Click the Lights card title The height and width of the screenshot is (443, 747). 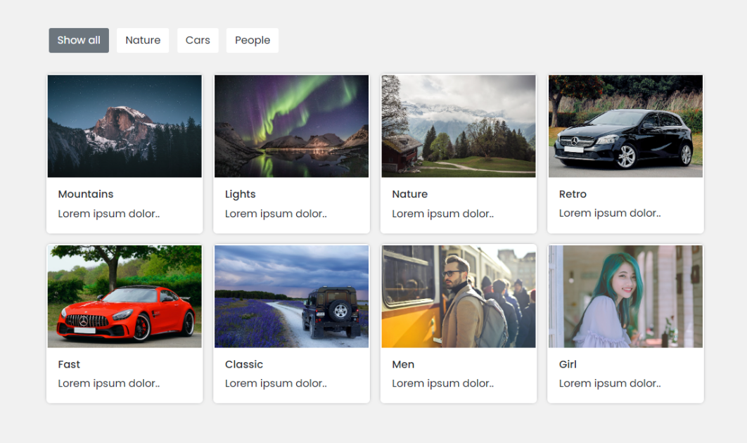coord(241,194)
